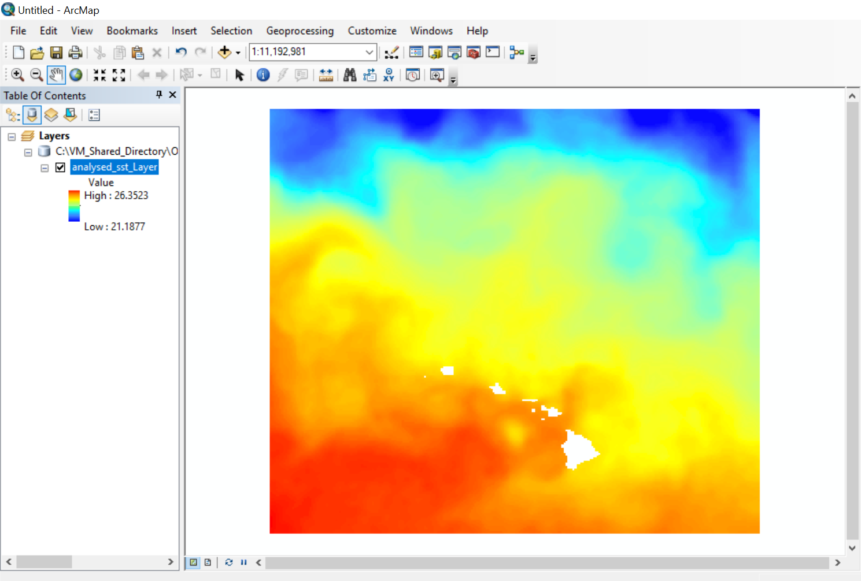Viewport: 861px width, 581px height.
Task: Click the Full Extent globe icon
Action: click(x=76, y=75)
